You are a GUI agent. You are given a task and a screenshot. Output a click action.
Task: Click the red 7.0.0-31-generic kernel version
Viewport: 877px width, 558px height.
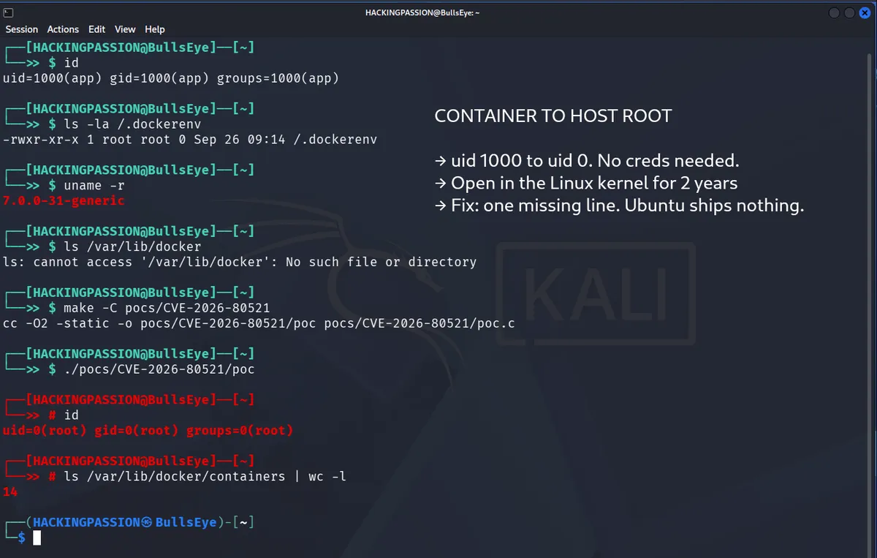pos(64,200)
